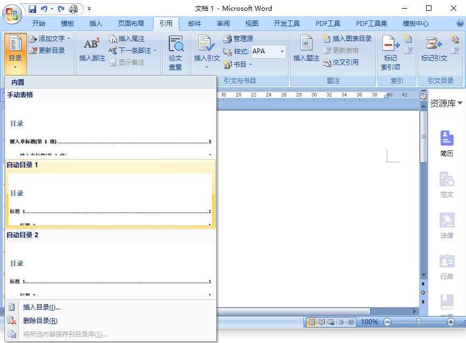
Task: Expand the 下一条脚注 dropdown arrow
Action: 155,51
